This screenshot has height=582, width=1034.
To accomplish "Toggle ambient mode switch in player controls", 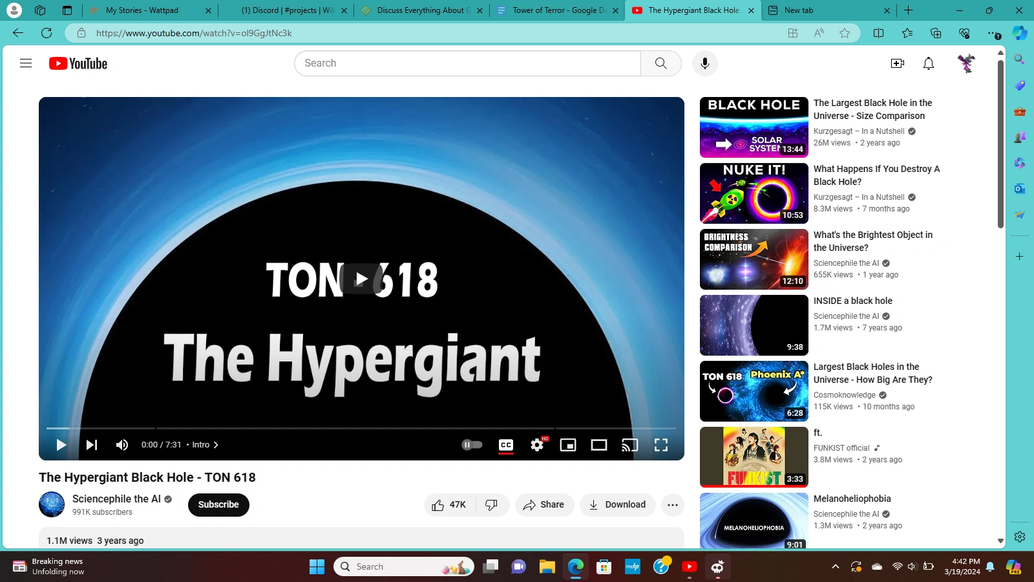I will (472, 444).
